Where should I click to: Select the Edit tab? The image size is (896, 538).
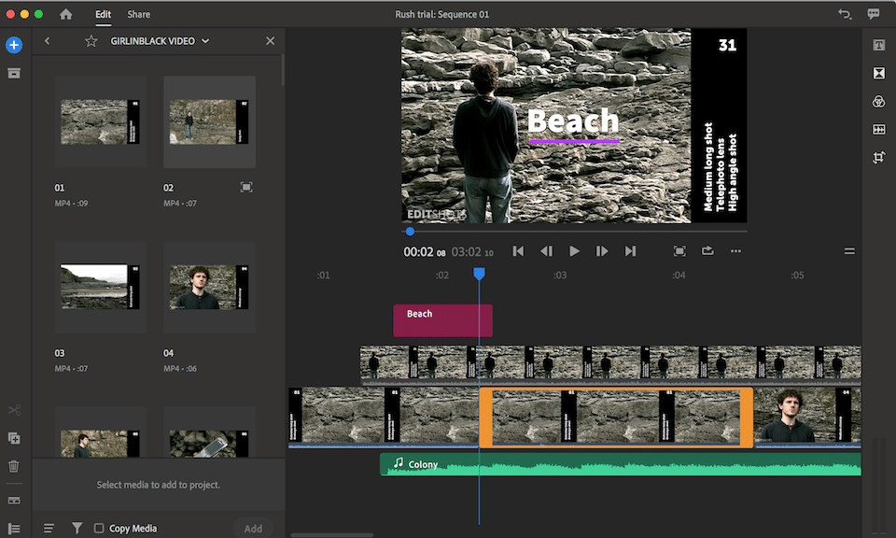[x=103, y=14]
